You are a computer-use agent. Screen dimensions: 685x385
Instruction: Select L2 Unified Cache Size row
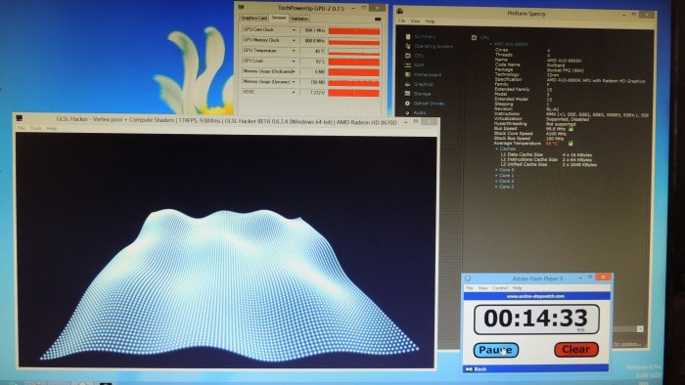(x=549, y=165)
